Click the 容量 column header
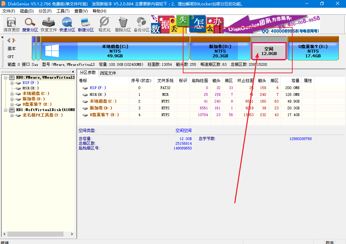 291,81
